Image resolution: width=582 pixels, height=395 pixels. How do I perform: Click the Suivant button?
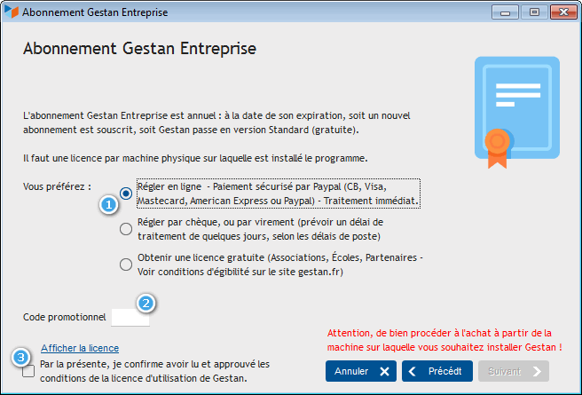pyautogui.click(x=513, y=371)
